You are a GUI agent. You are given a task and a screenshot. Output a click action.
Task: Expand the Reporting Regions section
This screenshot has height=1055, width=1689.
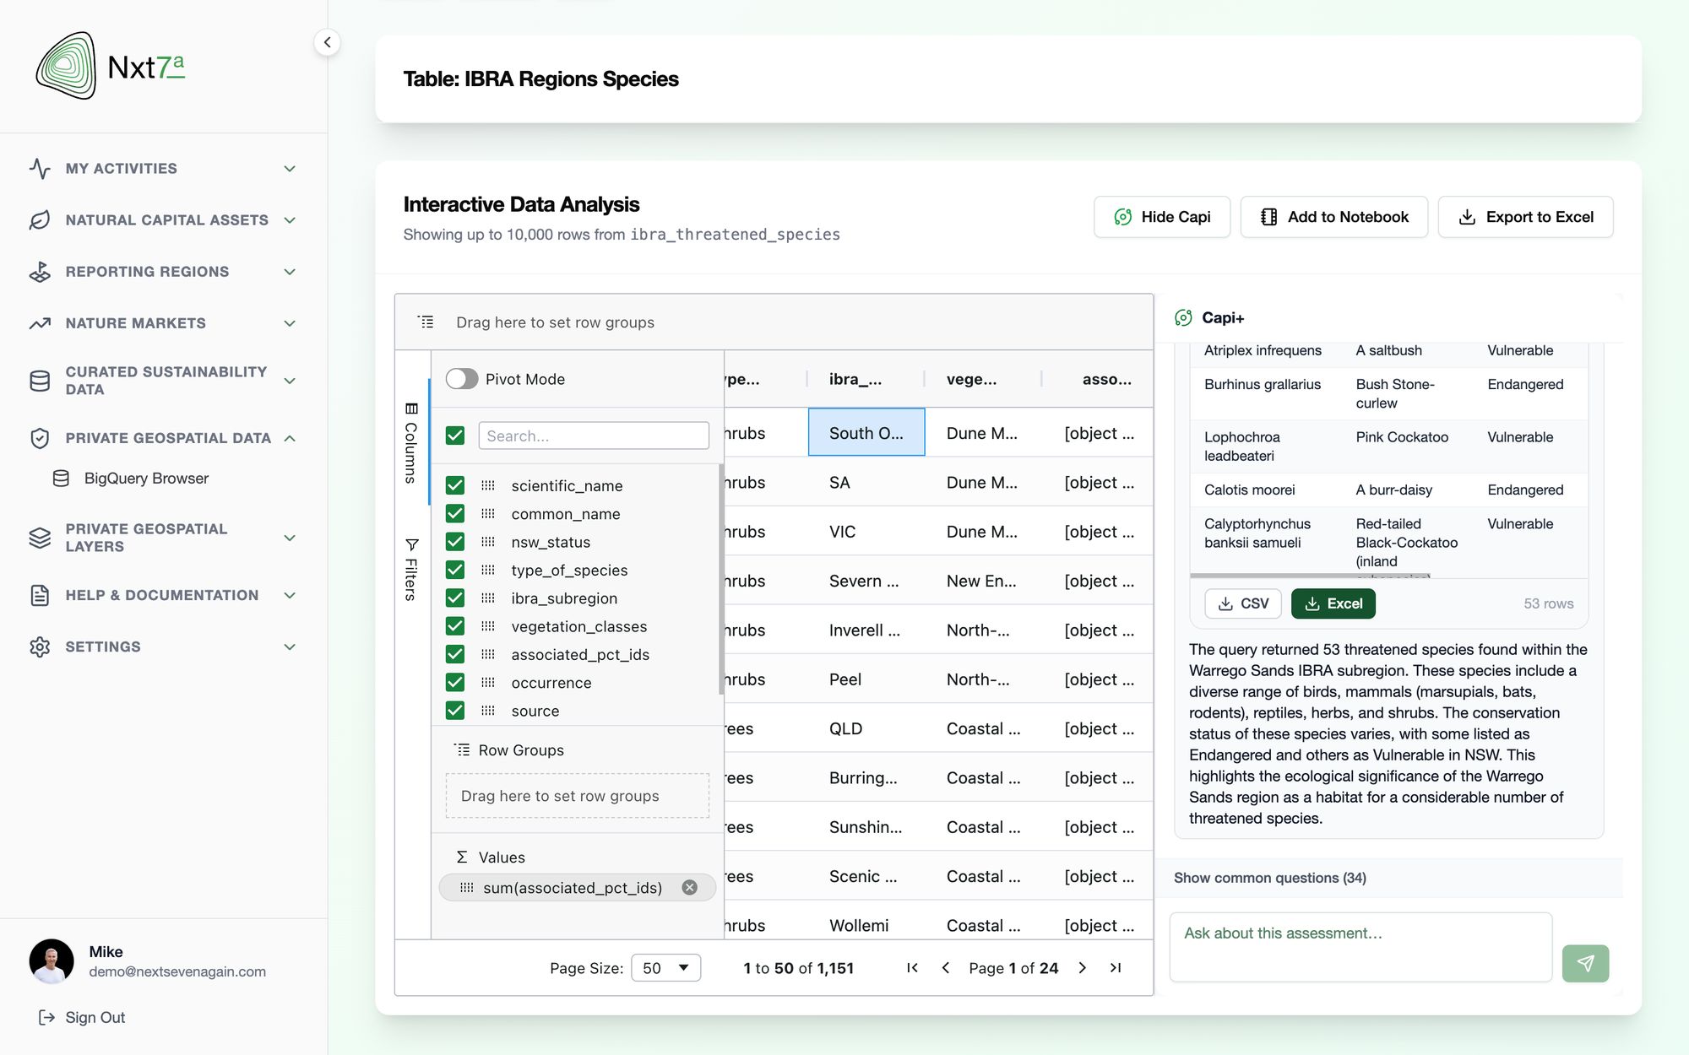[163, 272]
